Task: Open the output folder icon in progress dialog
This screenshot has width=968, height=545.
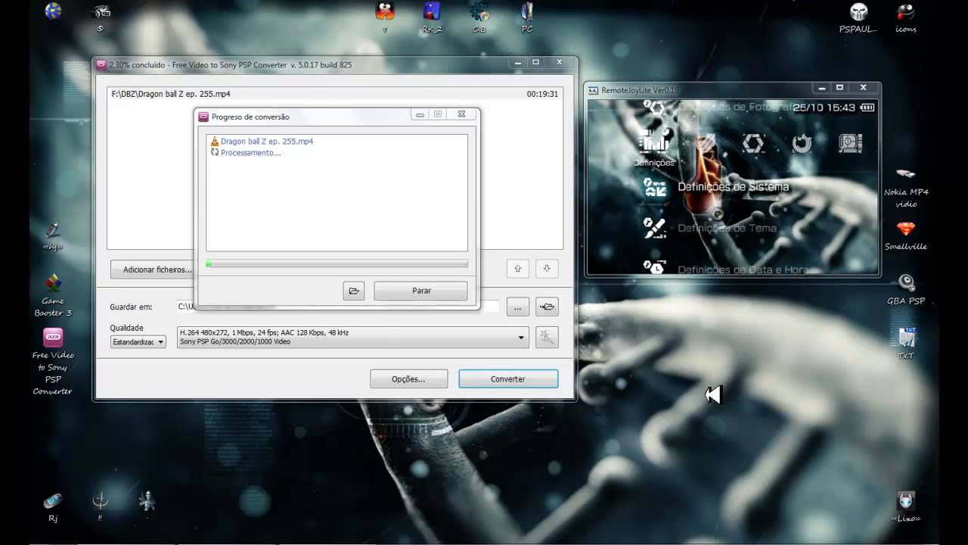Action: [353, 291]
